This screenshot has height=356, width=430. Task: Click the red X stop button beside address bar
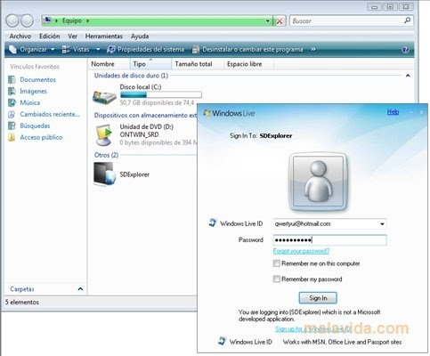point(280,21)
